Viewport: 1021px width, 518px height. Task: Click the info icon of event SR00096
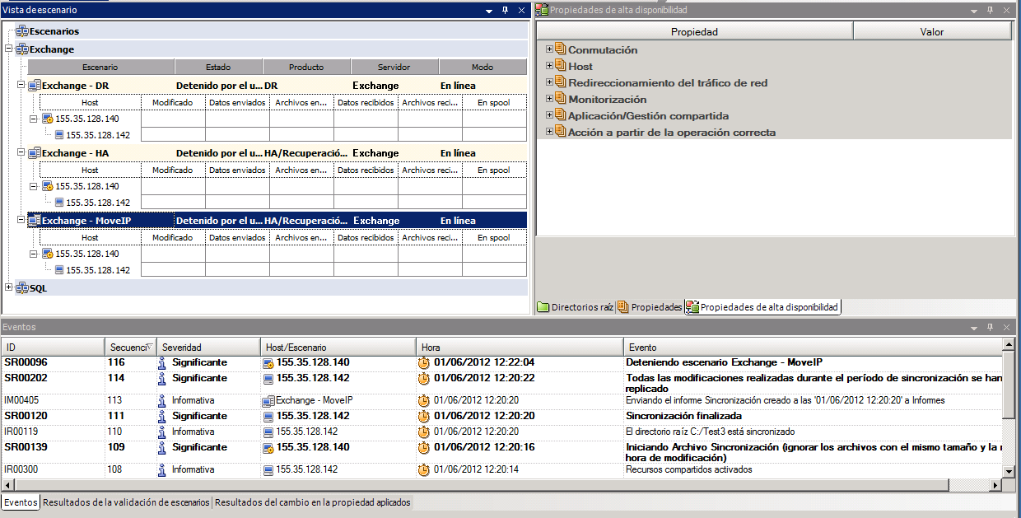[x=162, y=362]
